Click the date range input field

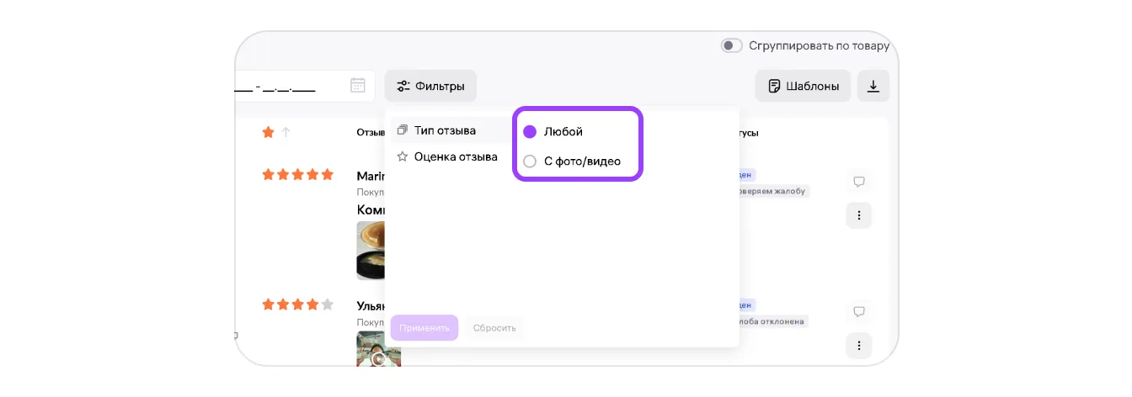286,86
